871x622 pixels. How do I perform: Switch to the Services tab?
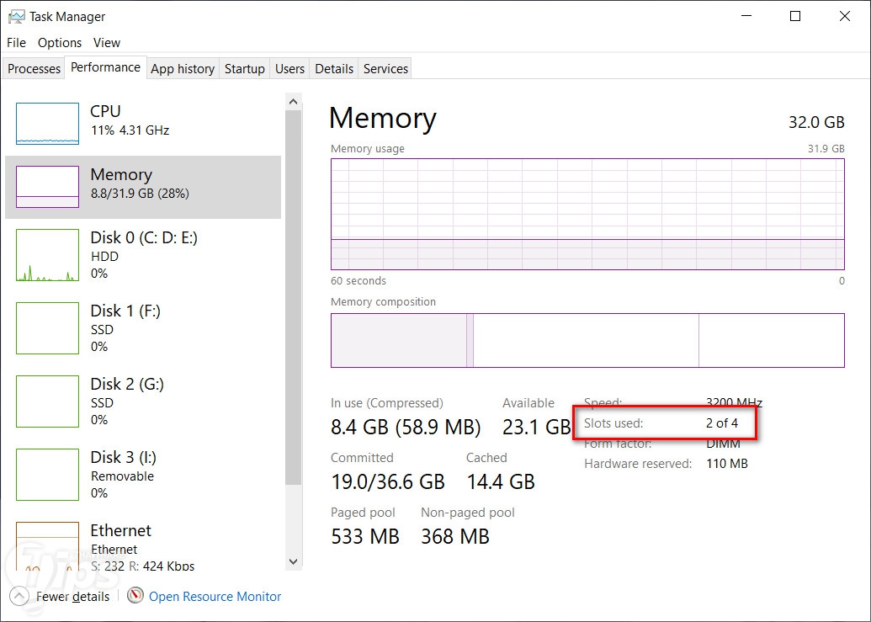[385, 69]
